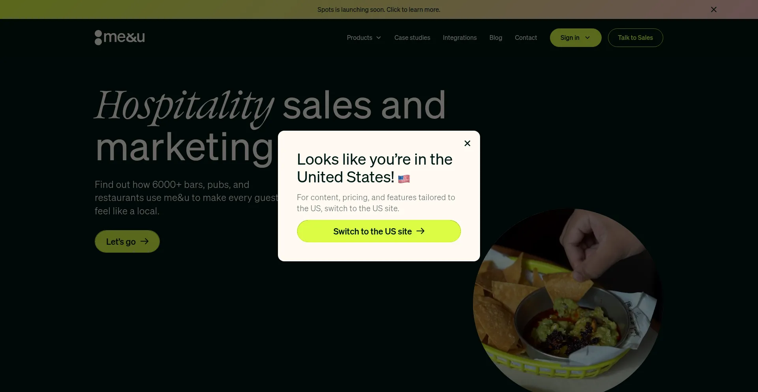Open the Integrations page
Screen dimensions: 758x392
460,38
